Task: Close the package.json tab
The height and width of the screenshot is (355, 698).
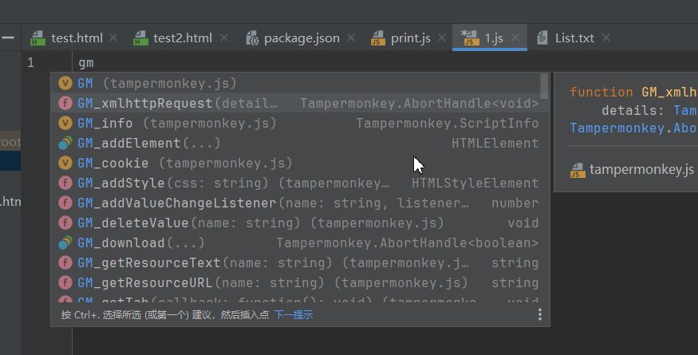Action: [x=351, y=37]
